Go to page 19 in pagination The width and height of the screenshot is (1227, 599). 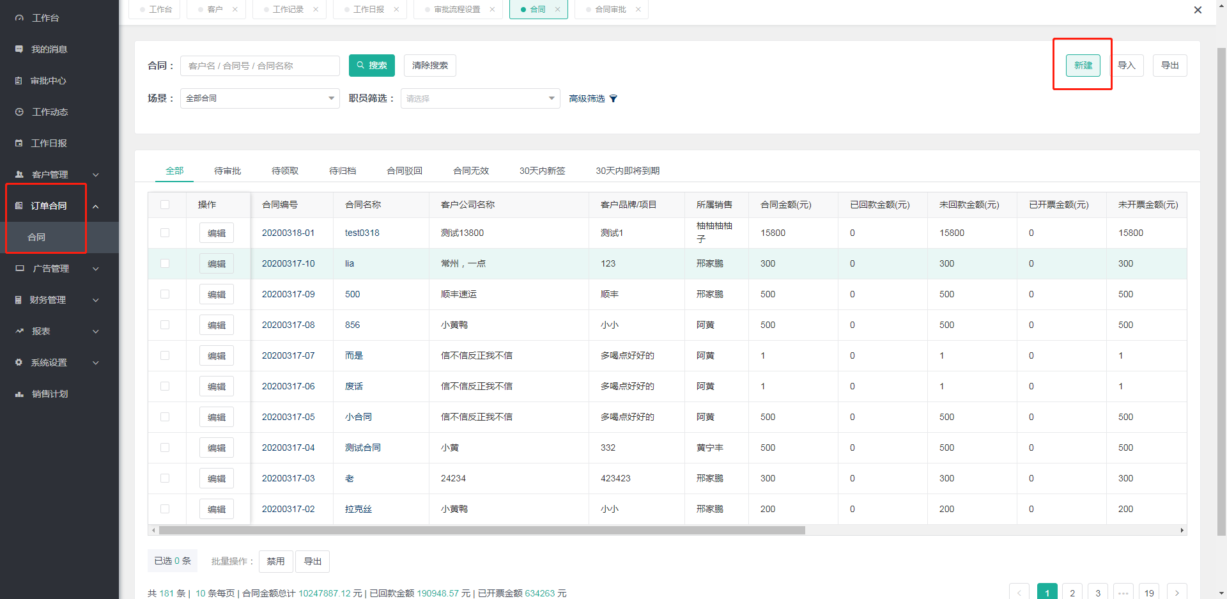(x=1149, y=593)
